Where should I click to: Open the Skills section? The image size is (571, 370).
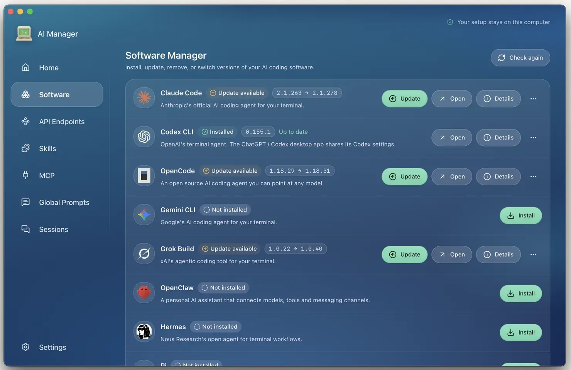click(57, 148)
